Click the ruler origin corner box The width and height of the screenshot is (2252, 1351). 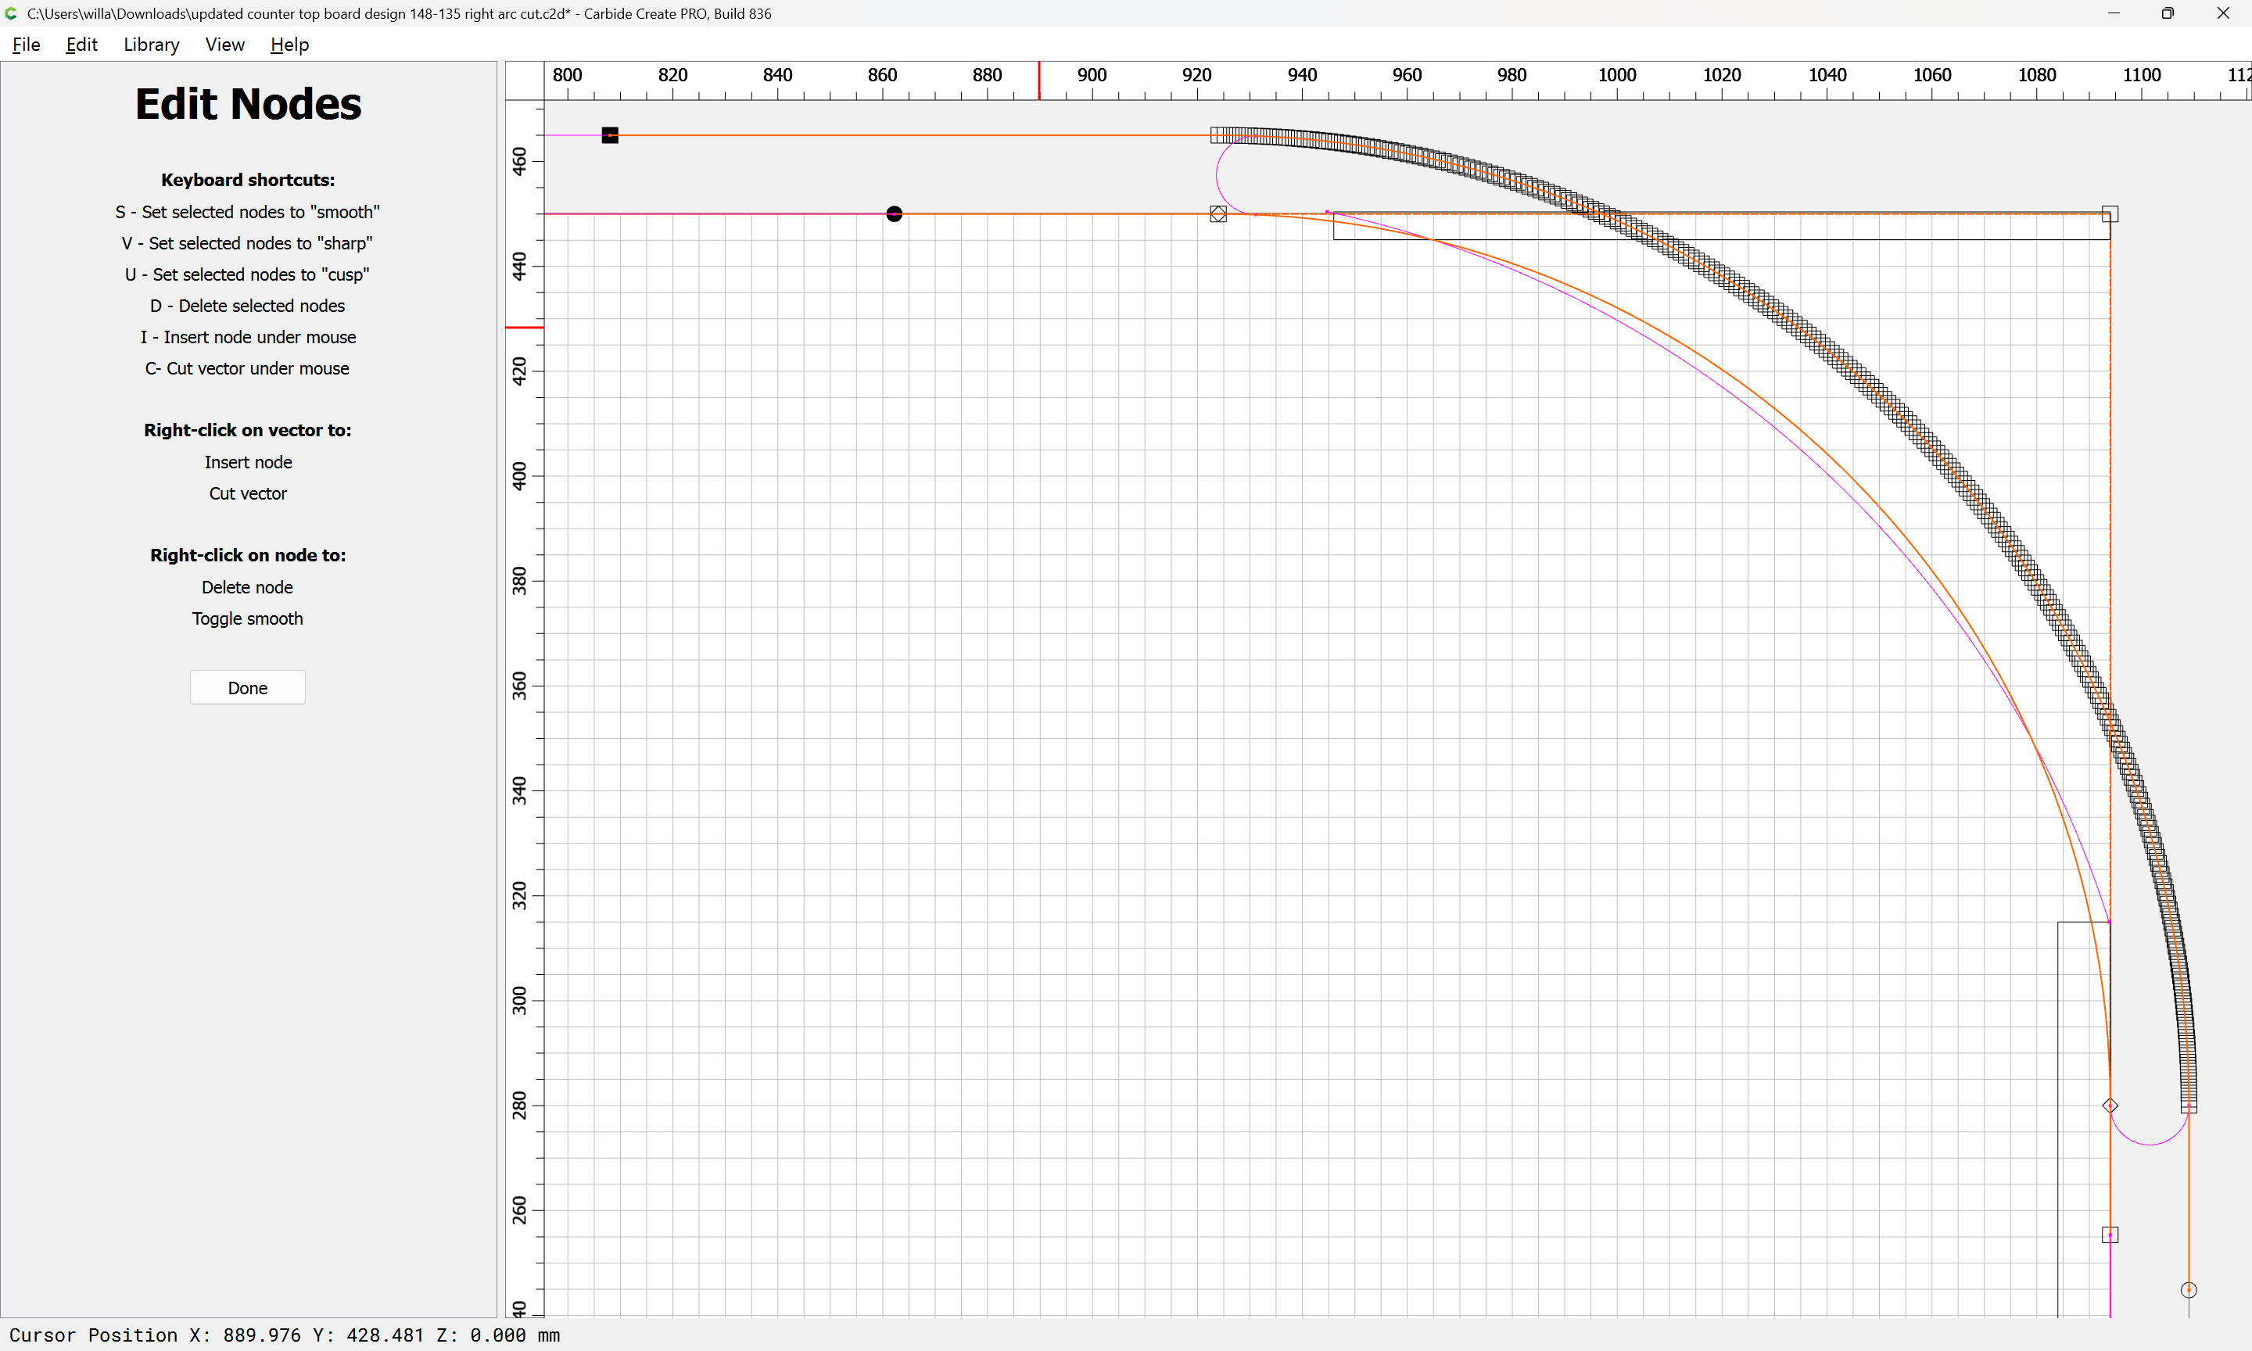[525, 81]
